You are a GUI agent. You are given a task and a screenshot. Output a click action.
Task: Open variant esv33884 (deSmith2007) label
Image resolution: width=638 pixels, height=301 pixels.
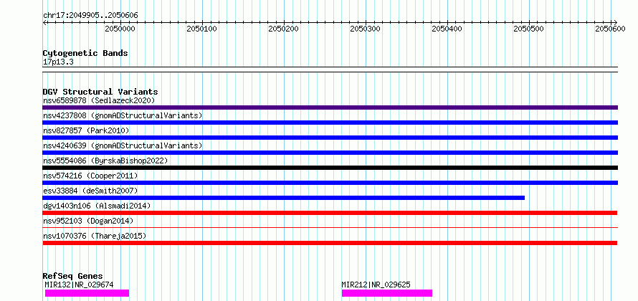pos(90,191)
